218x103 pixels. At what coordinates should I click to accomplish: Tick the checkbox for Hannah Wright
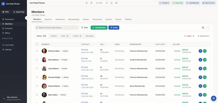[x=37, y=77]
